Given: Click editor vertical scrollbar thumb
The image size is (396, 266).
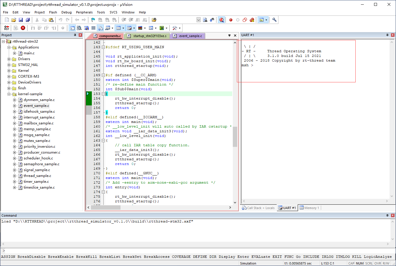Looking at the screenshot, I should click(x=235, y=137).
